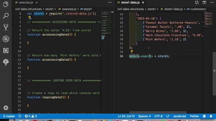Open the Manage gear menu
The image size is (216, 121).
click(6, 108)
